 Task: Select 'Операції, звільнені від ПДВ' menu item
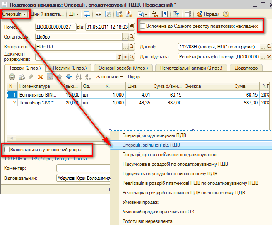[x=151, y=145]
